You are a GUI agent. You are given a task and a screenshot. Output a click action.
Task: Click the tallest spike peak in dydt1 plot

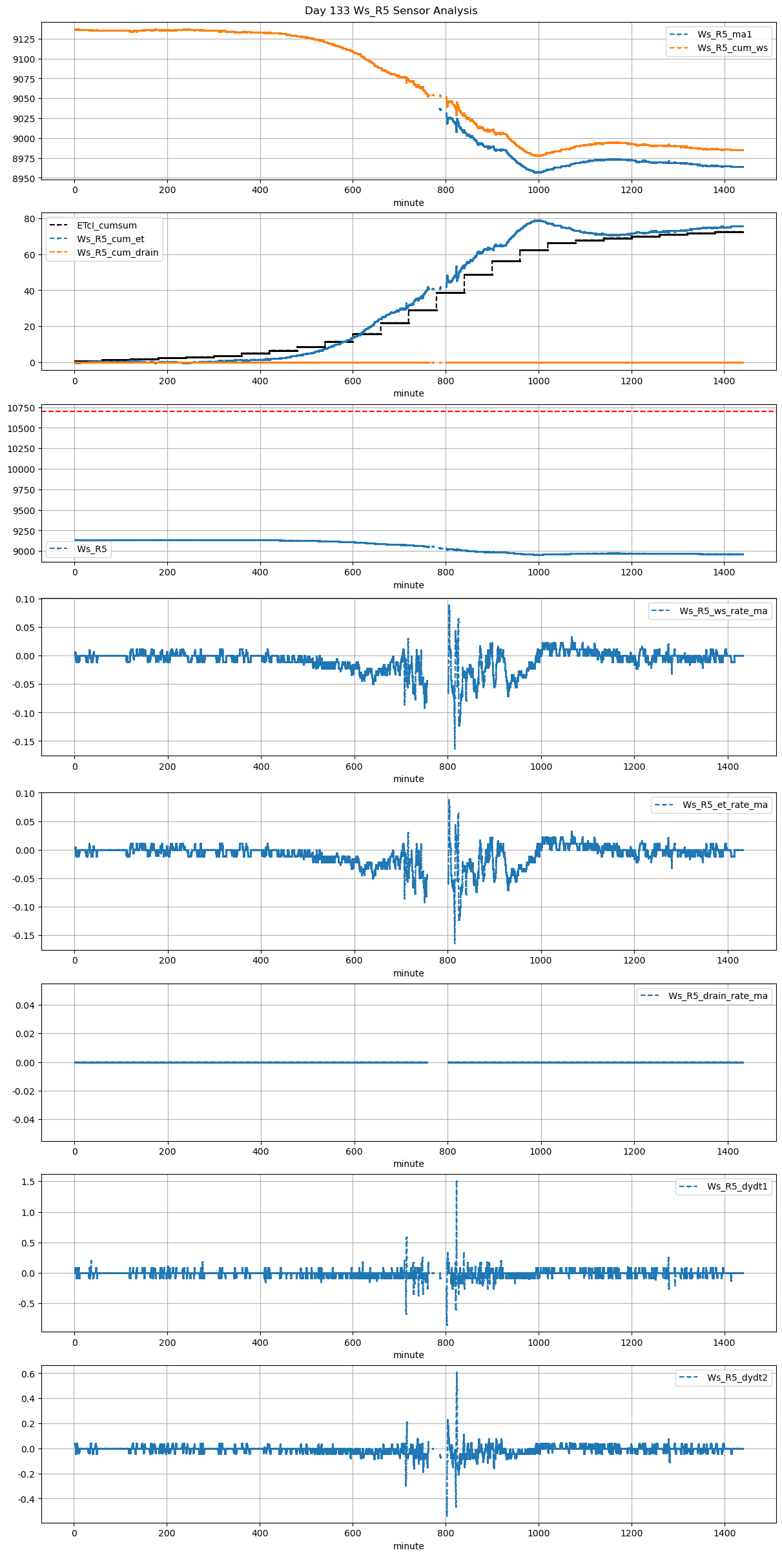point(457,1182)
